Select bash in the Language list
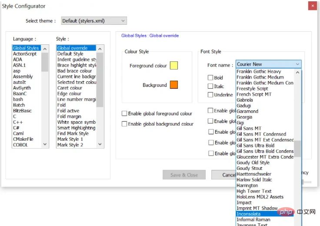Image resolution: width=320 pixels, height=226 pixels. tap(18, 100)
